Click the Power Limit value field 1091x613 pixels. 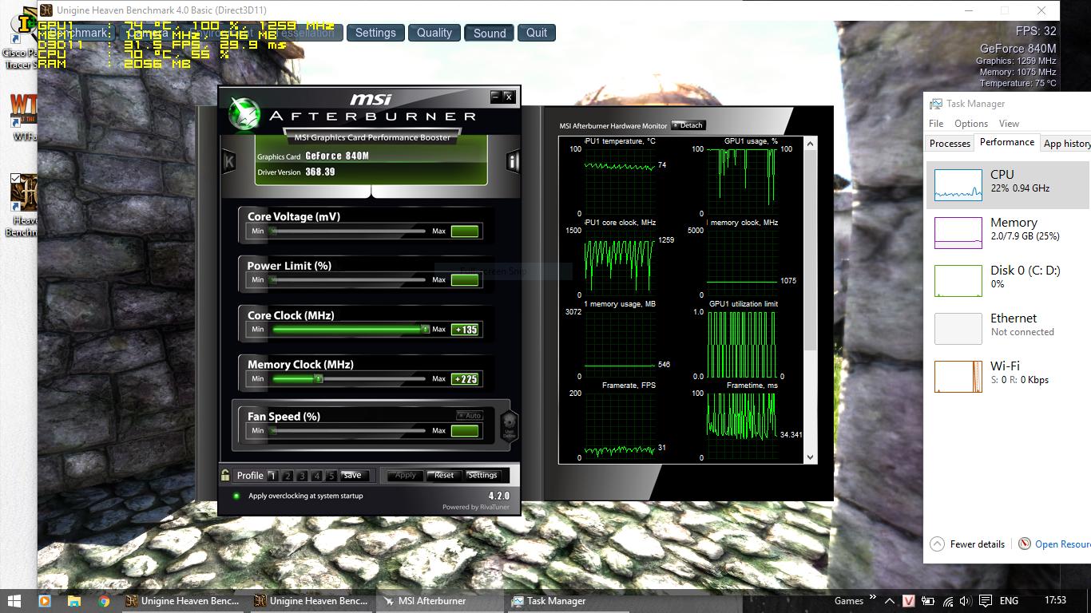[x=465, y=280]
